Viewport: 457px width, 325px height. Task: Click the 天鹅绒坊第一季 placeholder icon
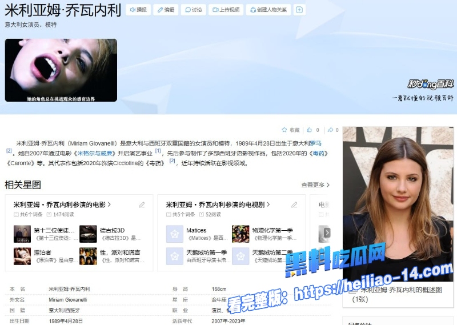point(175,256)
